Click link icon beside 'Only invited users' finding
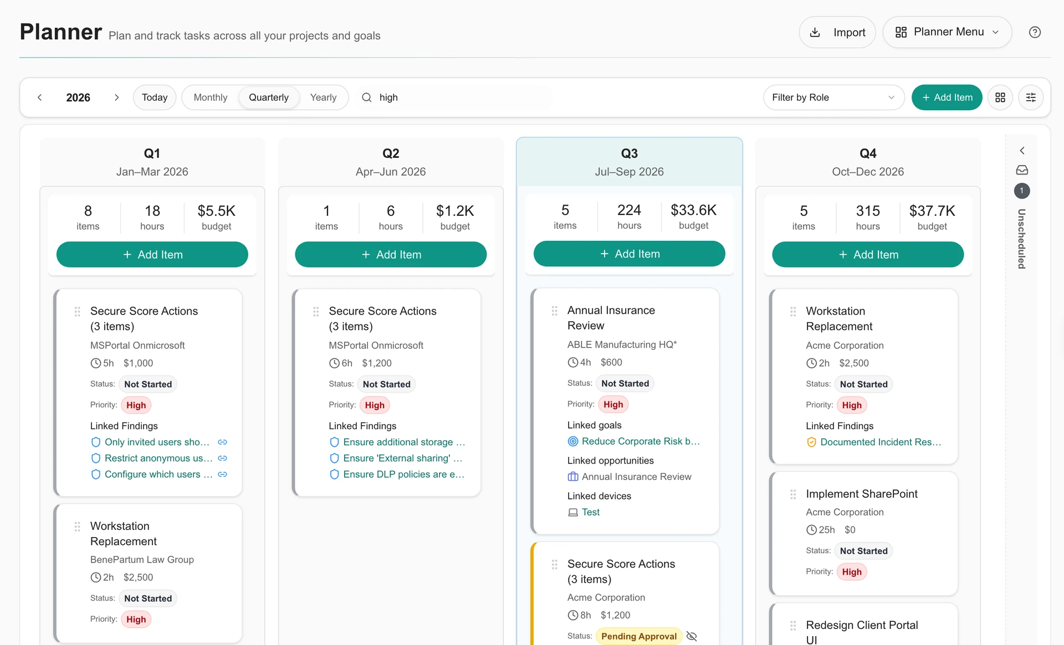Screen dimensions: 1064x645 click(222, 442)
